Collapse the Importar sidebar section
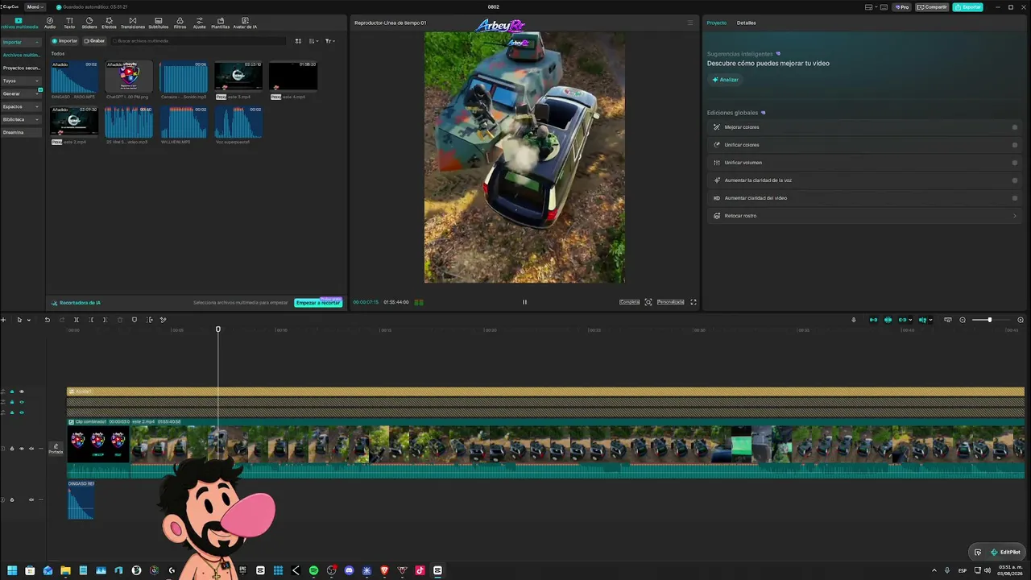Viewport: 1031px width, 580px height. pyautogui.click(x=37, y=42)
